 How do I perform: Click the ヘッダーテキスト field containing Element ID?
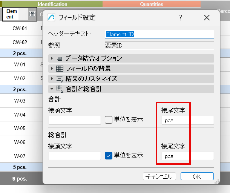click(159, 34)
